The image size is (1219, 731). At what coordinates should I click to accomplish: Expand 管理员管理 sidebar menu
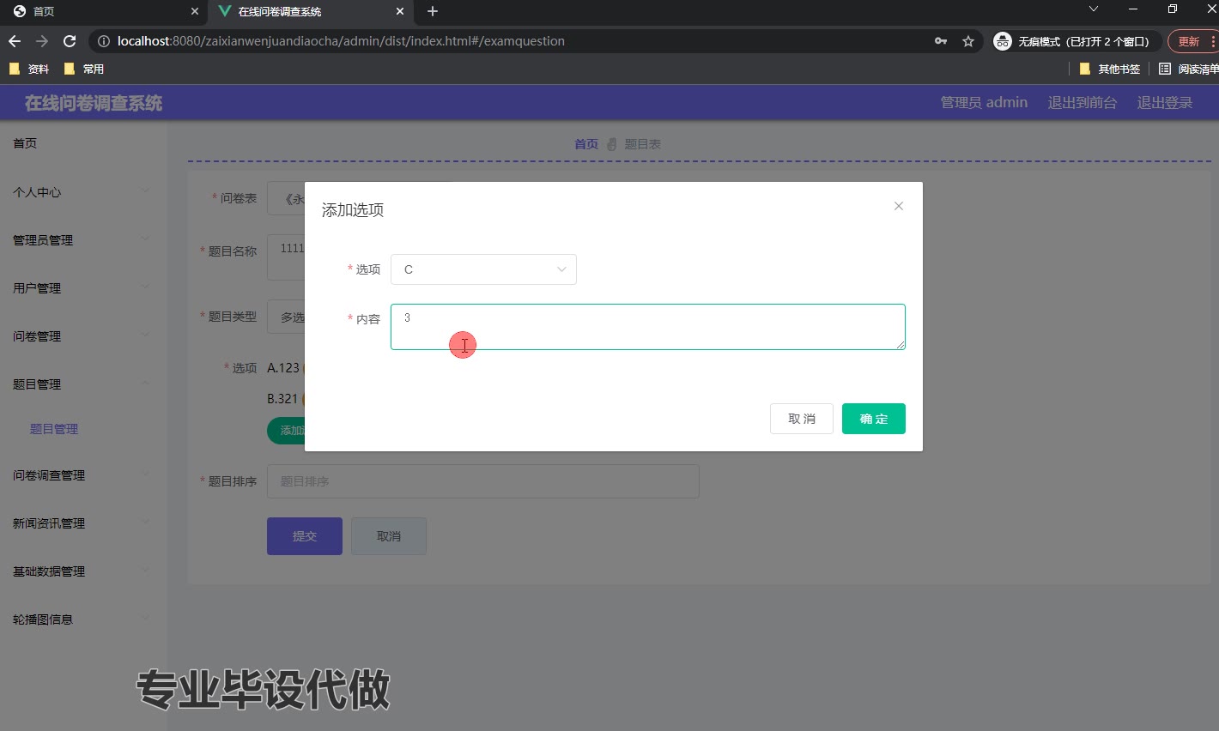[83, 240]
